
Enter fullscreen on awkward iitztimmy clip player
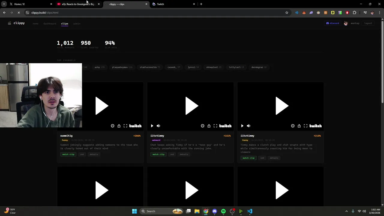pyautogui.click(x=215, y=126)
